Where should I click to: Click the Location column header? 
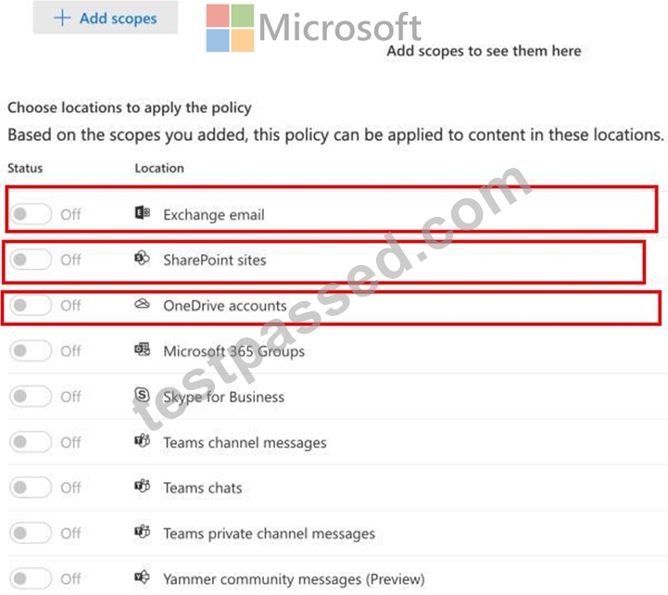tap(159, 168)
